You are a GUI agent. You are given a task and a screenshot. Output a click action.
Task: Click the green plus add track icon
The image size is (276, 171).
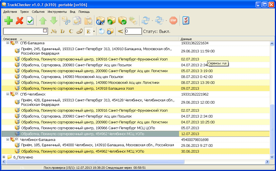(8, 21)
